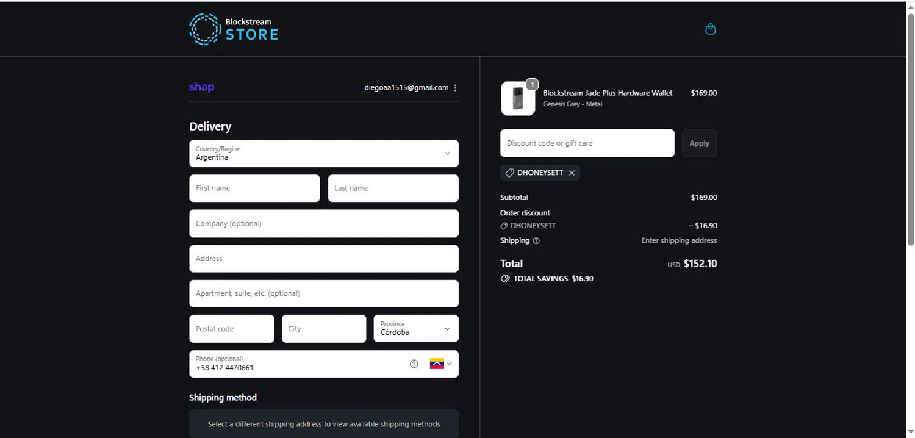915x438 pixels.
Task: Open the Blockstream Store logo homepage
Action: pyautogui.click(x=234, y=29)
